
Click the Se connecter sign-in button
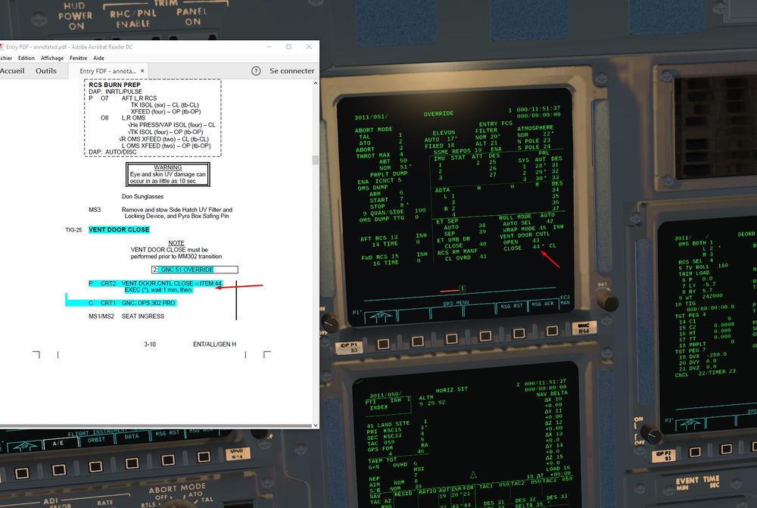coord(291,71)
